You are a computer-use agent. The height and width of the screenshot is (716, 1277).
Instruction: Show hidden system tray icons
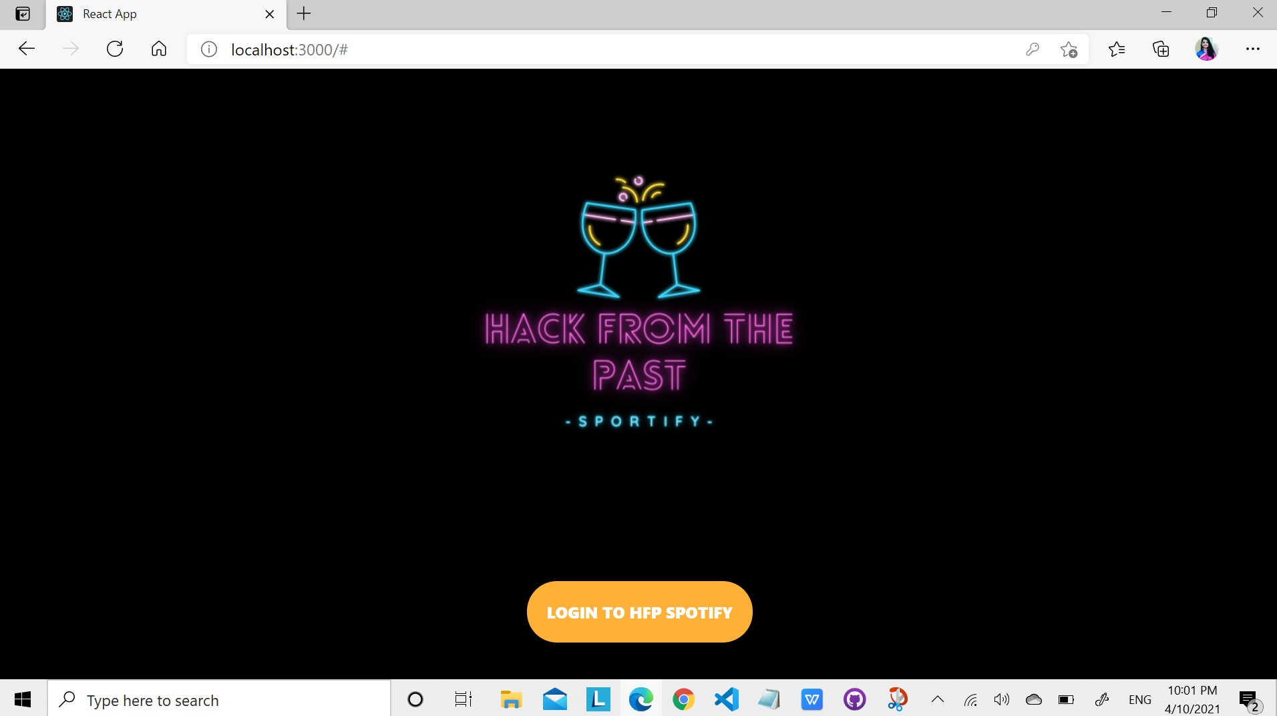[938, 699]
